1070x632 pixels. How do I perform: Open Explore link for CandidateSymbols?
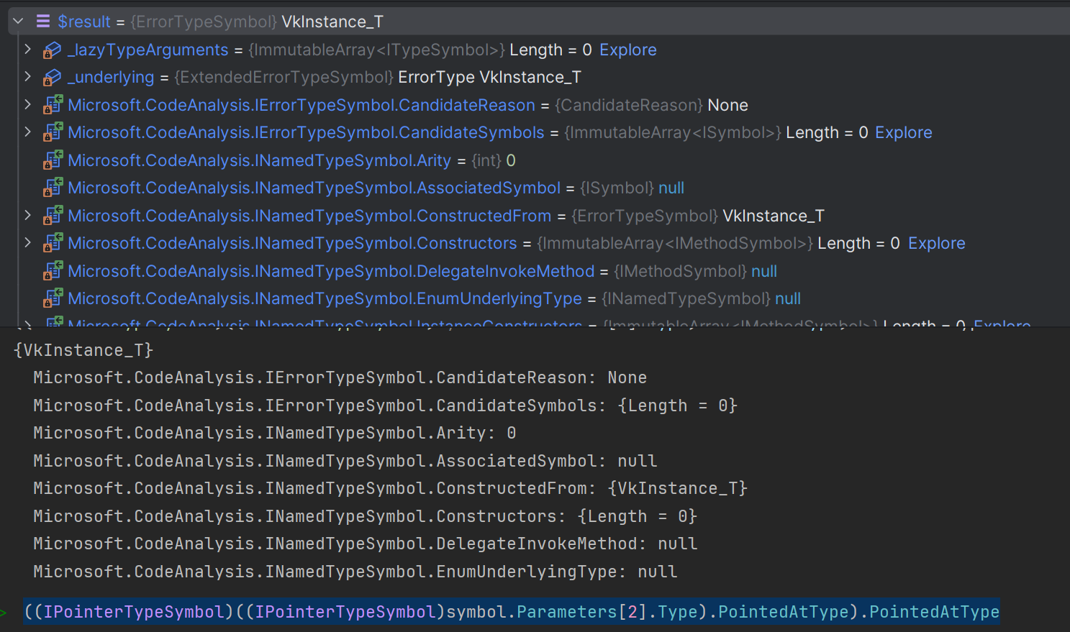[904, 132]
